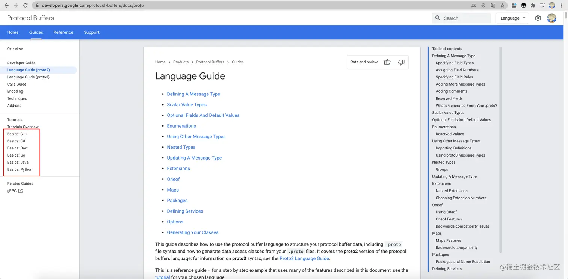Open the Proto3 Language Guide inline link
This screenshot has height=279, width=568.
tap(304, 258)
